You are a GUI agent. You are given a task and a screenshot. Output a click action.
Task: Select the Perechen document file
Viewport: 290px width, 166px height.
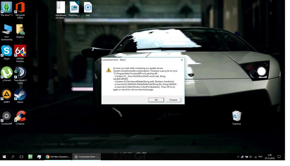[x=74, y=8]
